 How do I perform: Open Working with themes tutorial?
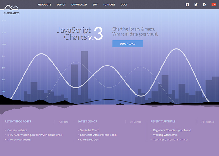pyautogui.click(x=165, y=135)
